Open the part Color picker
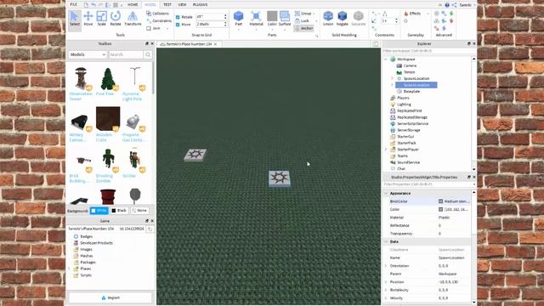Viewport: 544px width, 306px height. 272,19
